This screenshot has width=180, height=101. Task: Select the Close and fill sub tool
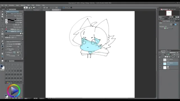(x=14, y=18)
